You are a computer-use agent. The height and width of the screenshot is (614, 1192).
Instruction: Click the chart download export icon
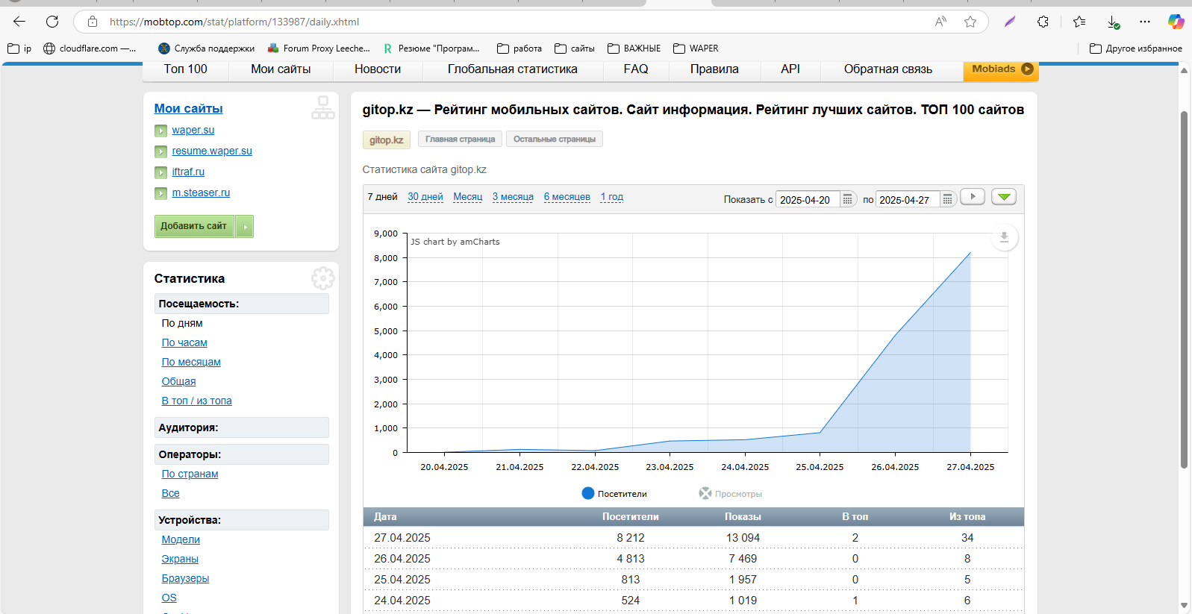click(1004, 237)
